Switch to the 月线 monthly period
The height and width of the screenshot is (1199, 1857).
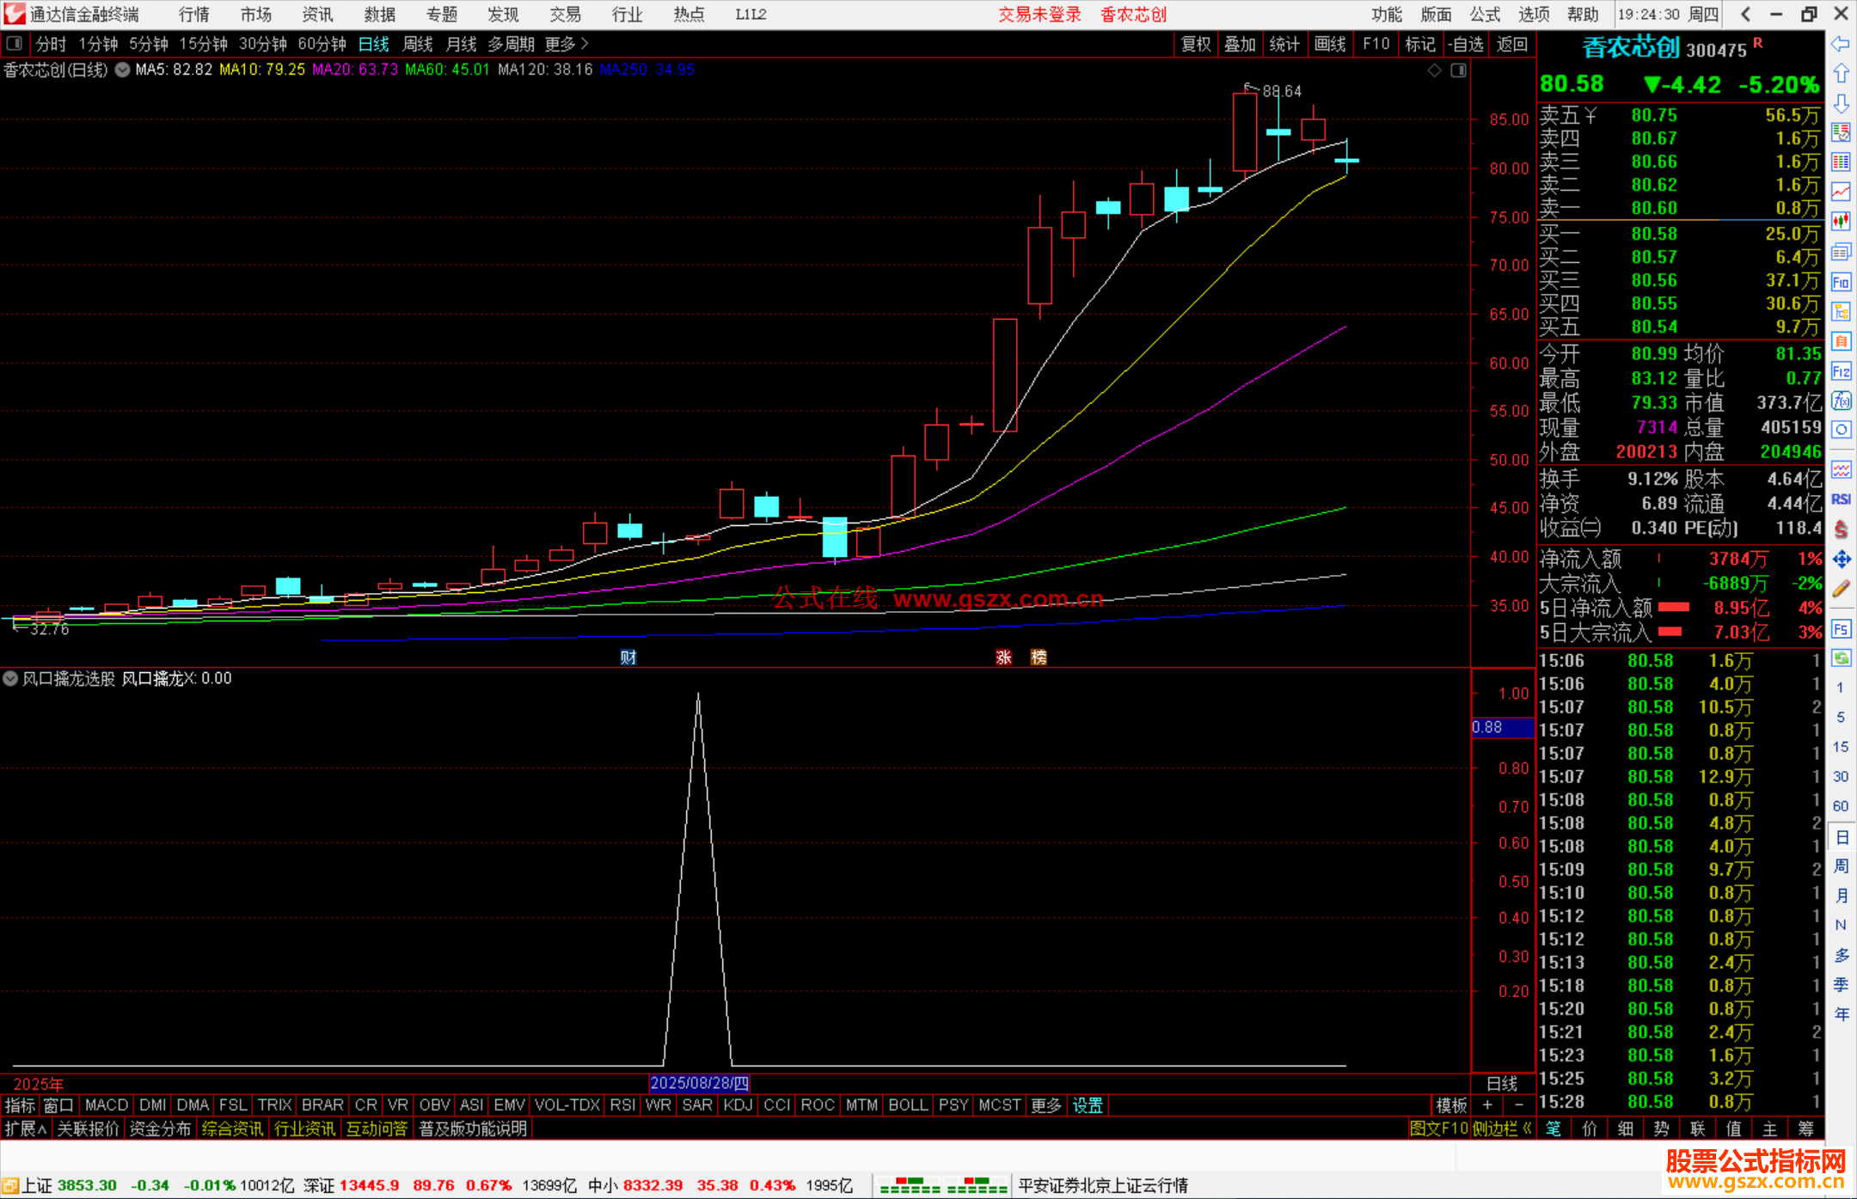point(462,44)
